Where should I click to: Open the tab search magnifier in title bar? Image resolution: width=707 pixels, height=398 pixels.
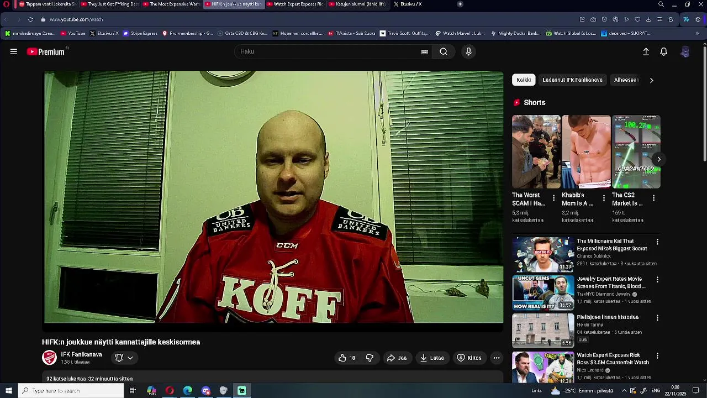click(x=661, y=4)
